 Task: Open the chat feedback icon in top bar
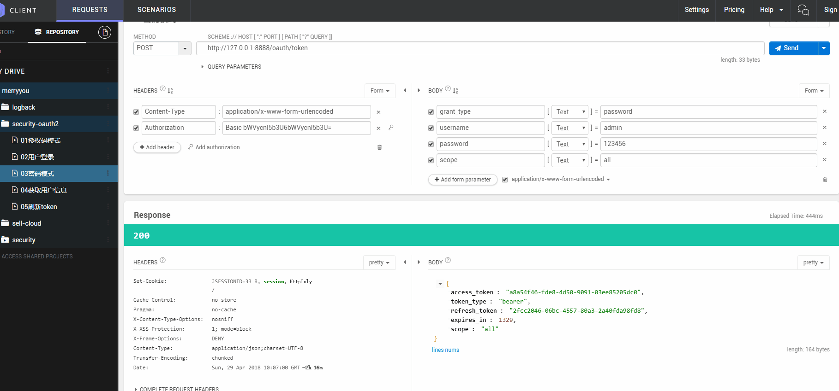[x=803, y=10]
